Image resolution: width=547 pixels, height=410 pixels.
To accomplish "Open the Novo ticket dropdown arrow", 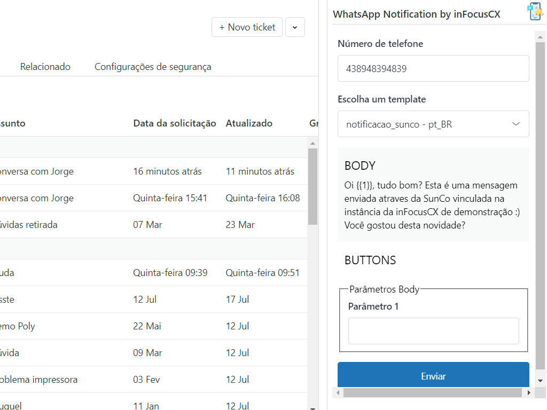I will tap(295, 27).
